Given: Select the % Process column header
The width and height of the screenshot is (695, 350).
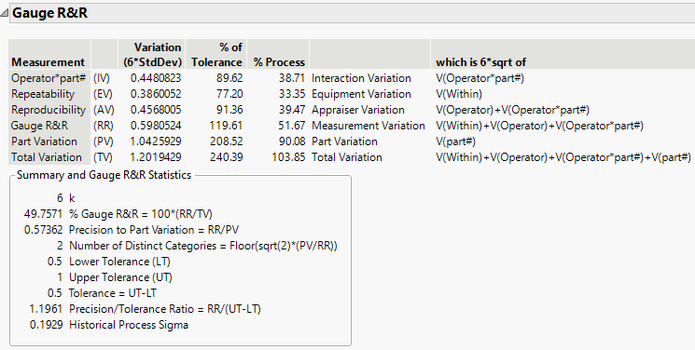Looking at the screenshot, I should pyautogui.click(x=279, y=62).
